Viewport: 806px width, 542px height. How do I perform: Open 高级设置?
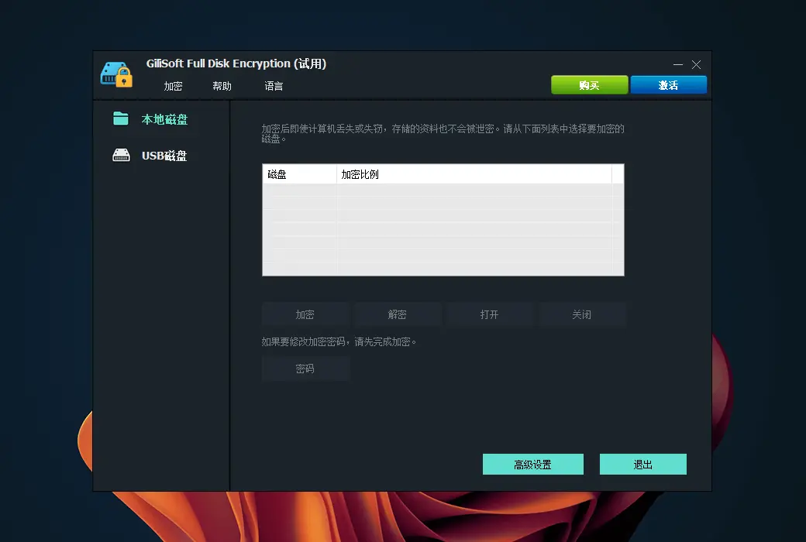(533, 465)
